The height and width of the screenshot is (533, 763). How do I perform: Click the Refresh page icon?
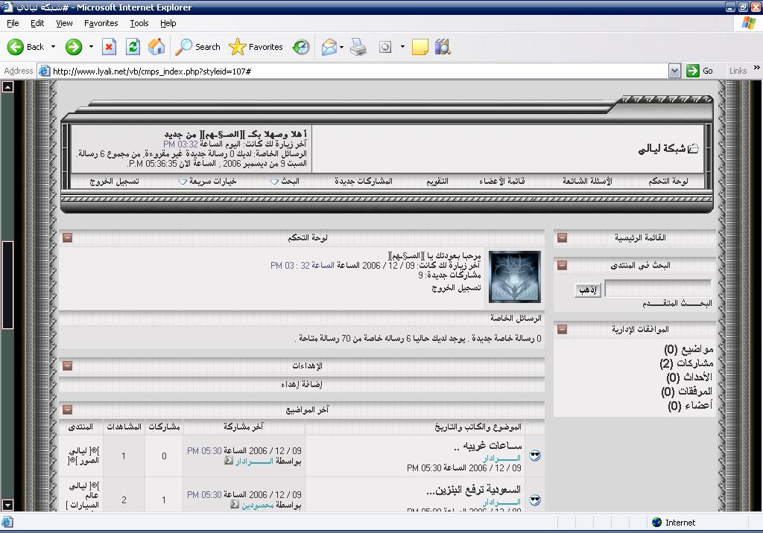133,47
